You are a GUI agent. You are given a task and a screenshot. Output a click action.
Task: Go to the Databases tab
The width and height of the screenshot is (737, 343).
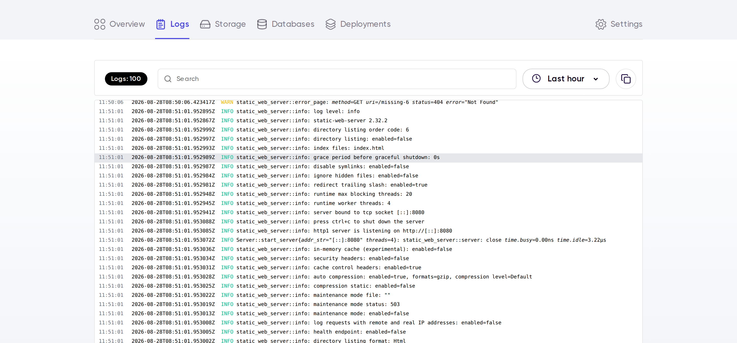286,24
